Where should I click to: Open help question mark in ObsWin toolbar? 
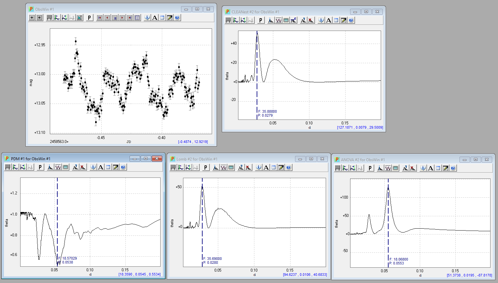point(177,18)
